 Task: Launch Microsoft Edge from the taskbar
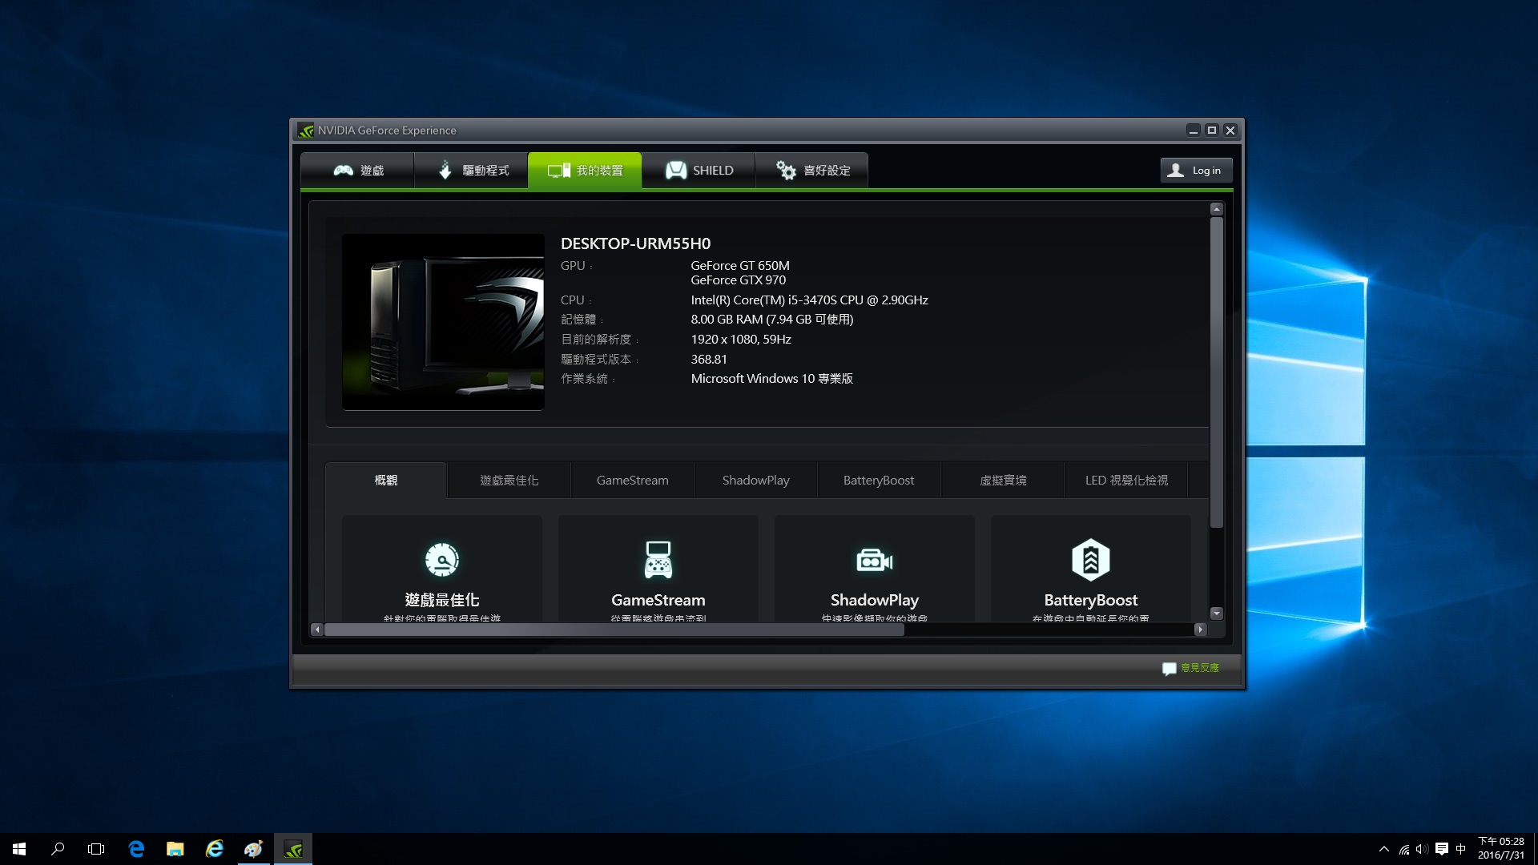coord(136,849)
